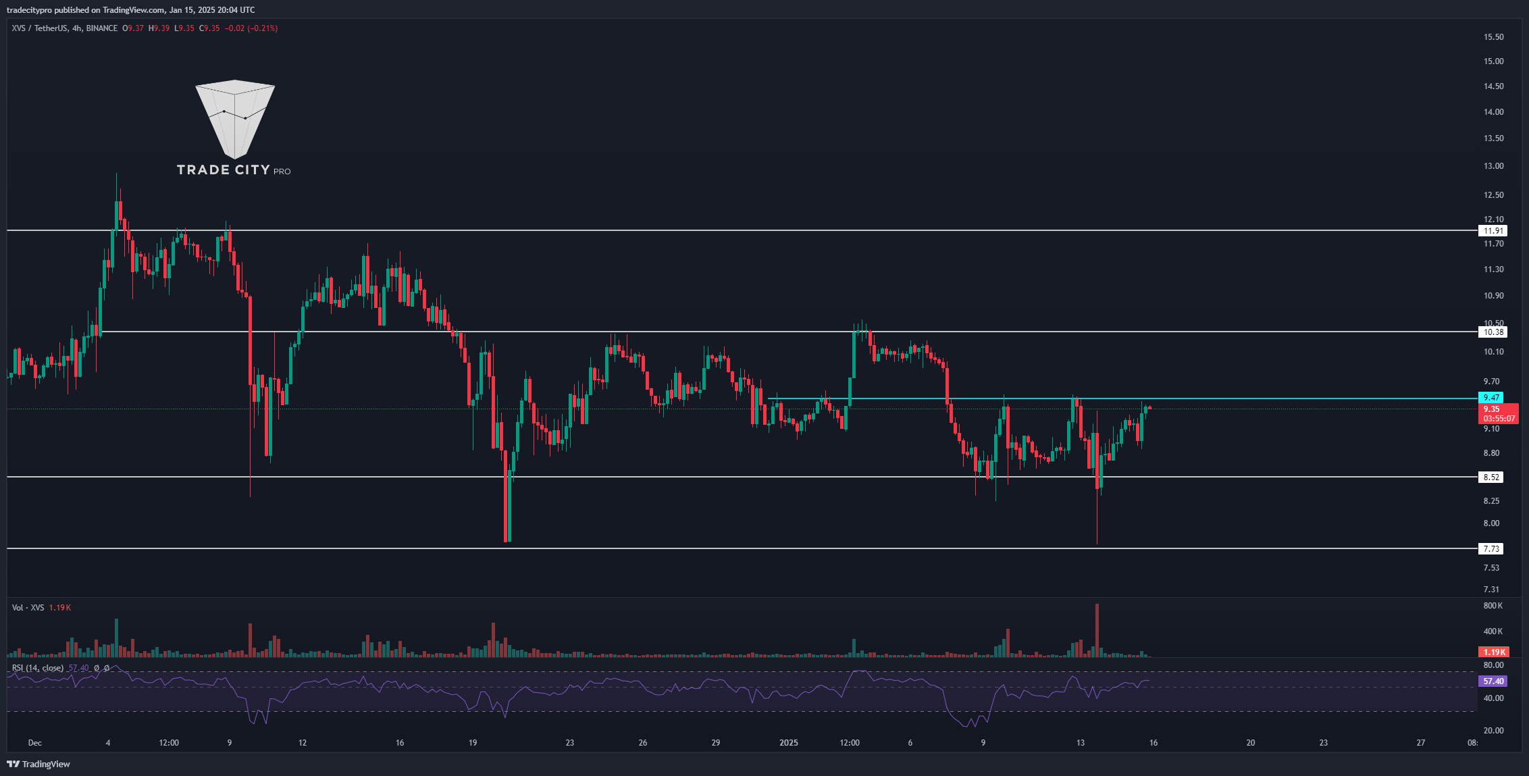Click the 10.90 price axis value
This screenshot has height=776, width=1529.
coord(1494,296)
